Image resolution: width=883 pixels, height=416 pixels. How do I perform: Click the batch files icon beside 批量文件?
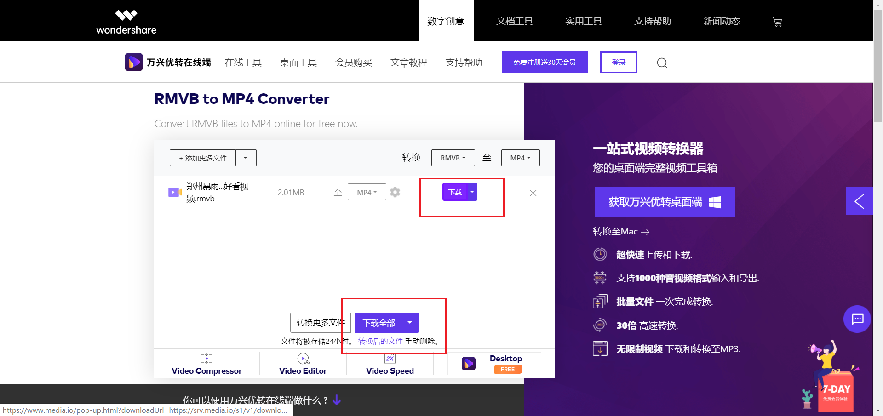pyautogui.click(x=600, y=302)
